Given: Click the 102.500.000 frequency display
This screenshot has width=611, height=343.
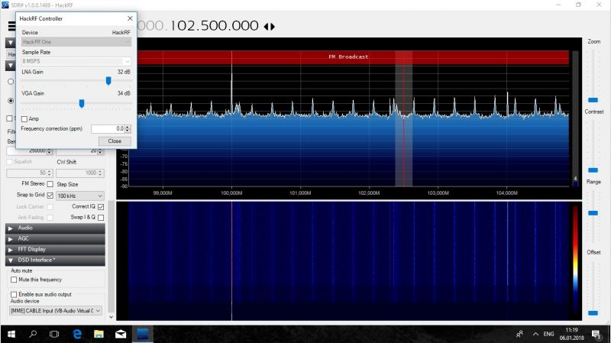Looking at the screenshot, I should 215,26.
